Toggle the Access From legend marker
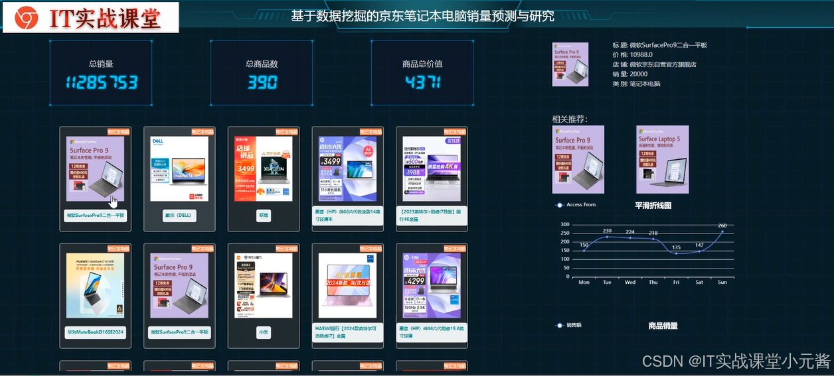The height and width of the screenshot is (376, 834). point(559,205)
